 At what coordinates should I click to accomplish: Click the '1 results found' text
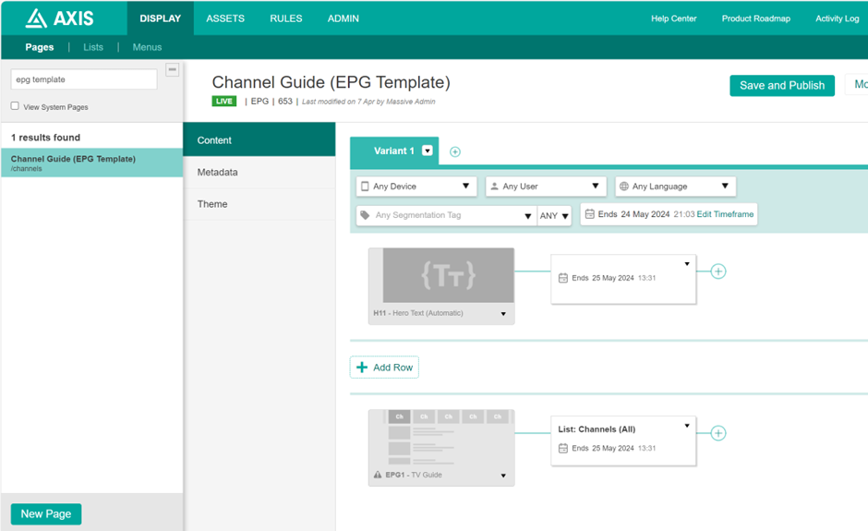45,138
